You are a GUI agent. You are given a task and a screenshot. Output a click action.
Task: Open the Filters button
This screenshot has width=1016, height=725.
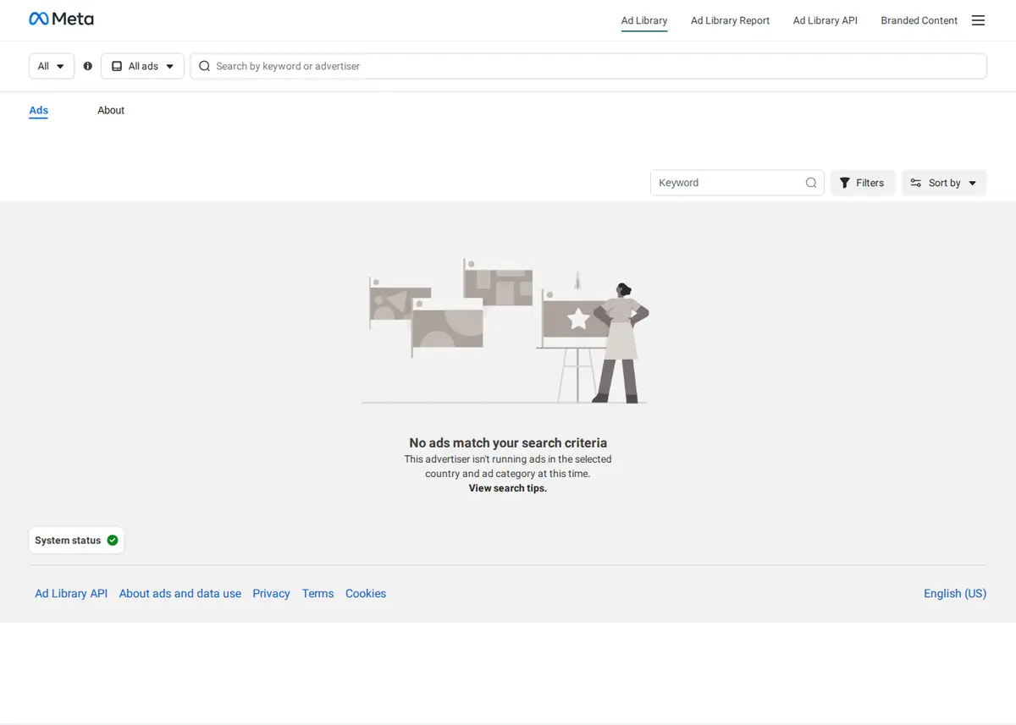[862, 183]
